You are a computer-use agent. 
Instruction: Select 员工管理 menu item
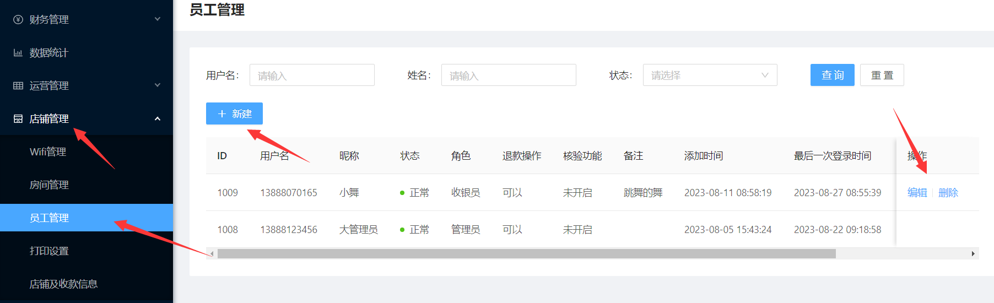tap(49, 218)
